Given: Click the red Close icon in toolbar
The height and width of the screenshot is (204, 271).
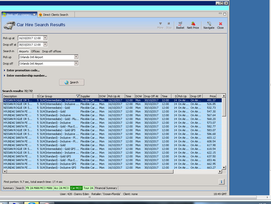Looking at the screenshot, I should point(220,25).
